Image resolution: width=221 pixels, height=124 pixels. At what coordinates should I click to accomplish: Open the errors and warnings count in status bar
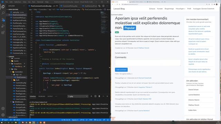(x=17, y=120)
